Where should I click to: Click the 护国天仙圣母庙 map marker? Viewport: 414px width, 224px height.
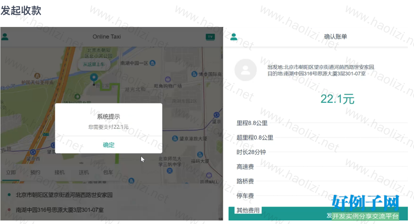[37, 76]
